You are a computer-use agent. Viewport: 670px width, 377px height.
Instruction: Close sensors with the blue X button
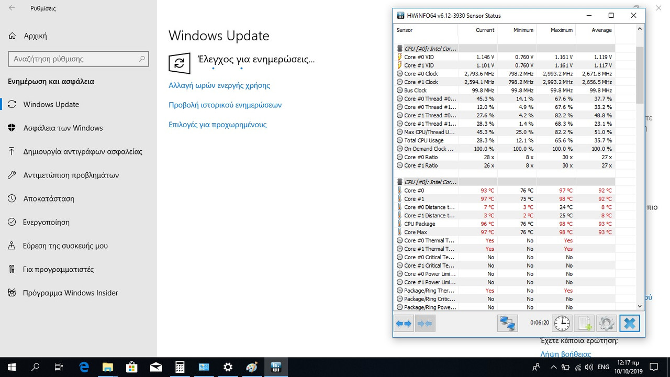pos(630,324)
